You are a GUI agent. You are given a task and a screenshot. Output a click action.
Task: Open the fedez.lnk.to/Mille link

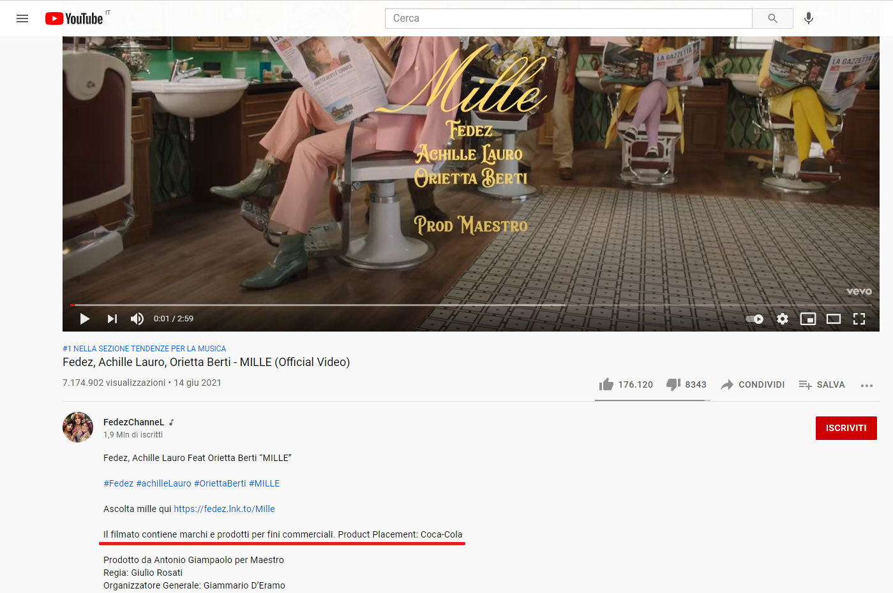point(224,509)
